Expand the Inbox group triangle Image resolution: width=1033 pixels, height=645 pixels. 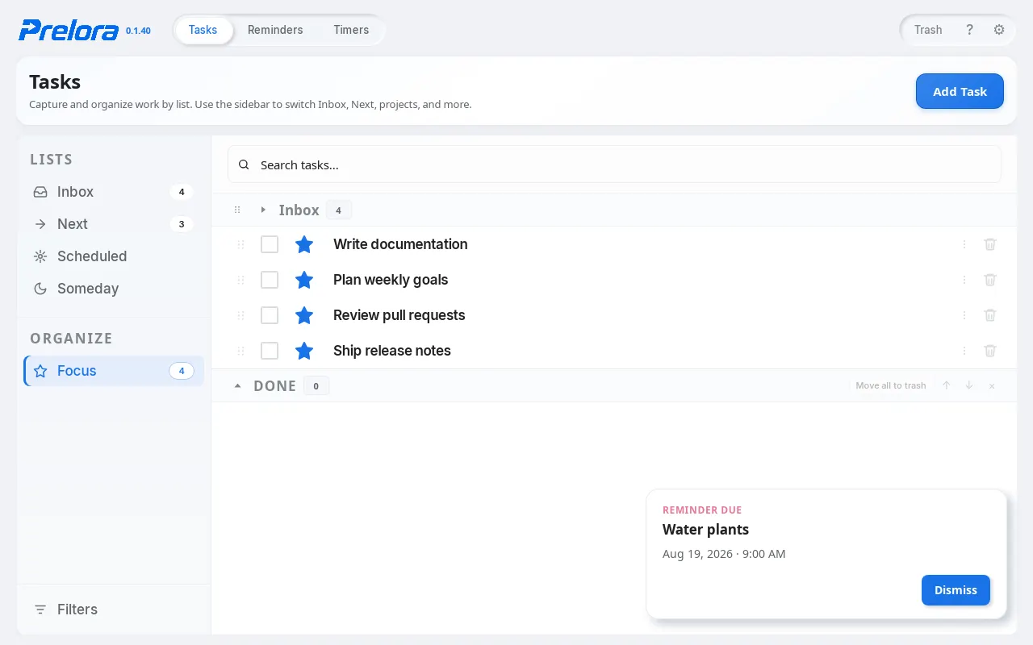(x=263, y=210)
